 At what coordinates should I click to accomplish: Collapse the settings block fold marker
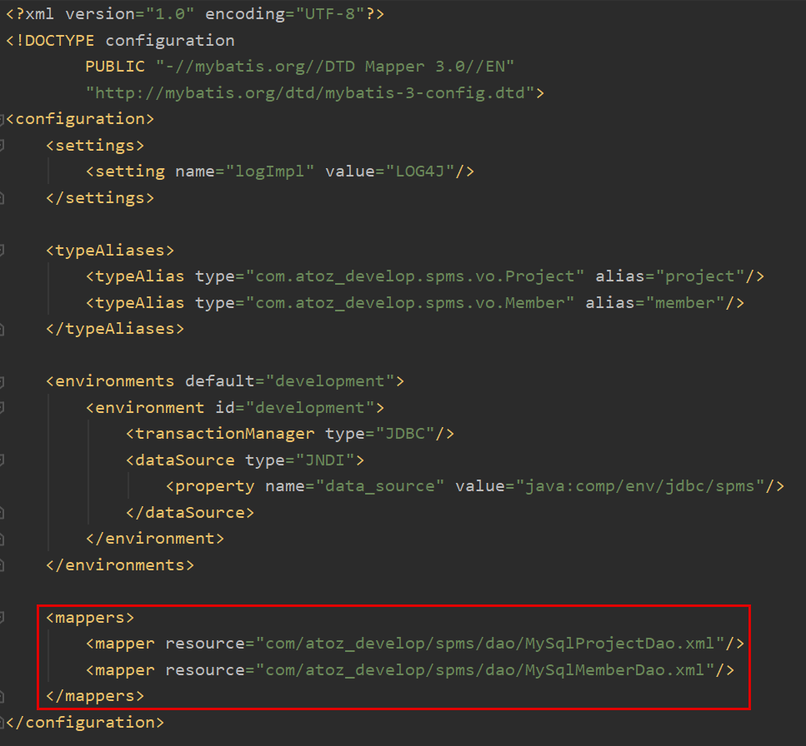pyautogui.click(x=2, y=146)
